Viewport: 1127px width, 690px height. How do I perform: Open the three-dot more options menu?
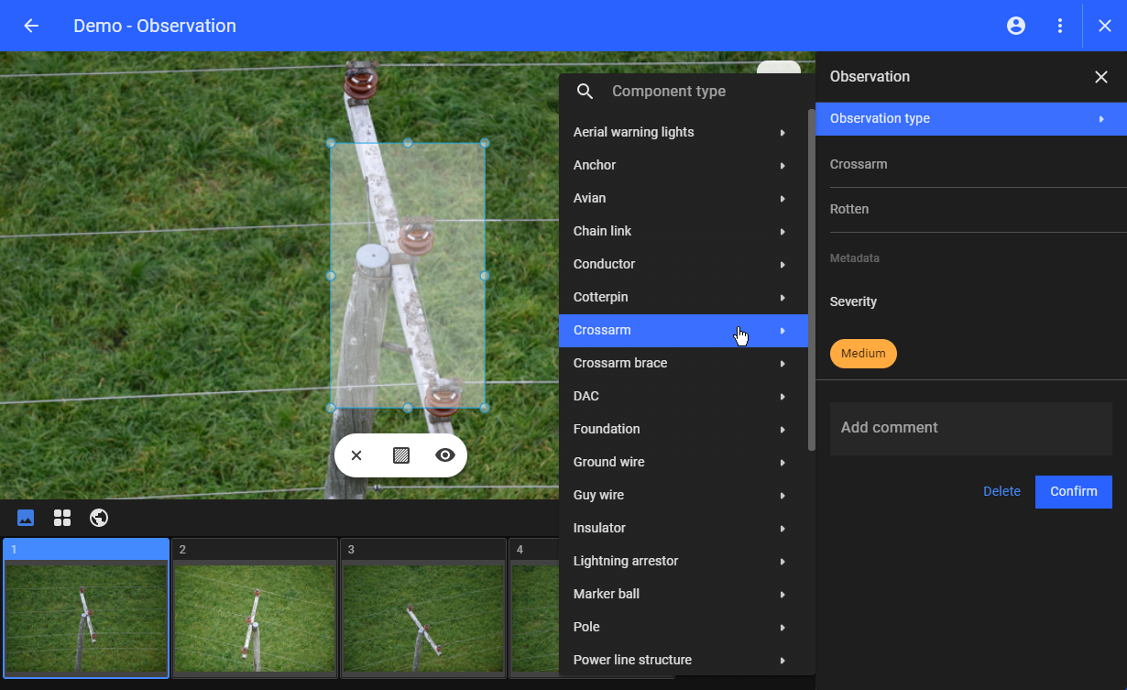pos(1060,26)
